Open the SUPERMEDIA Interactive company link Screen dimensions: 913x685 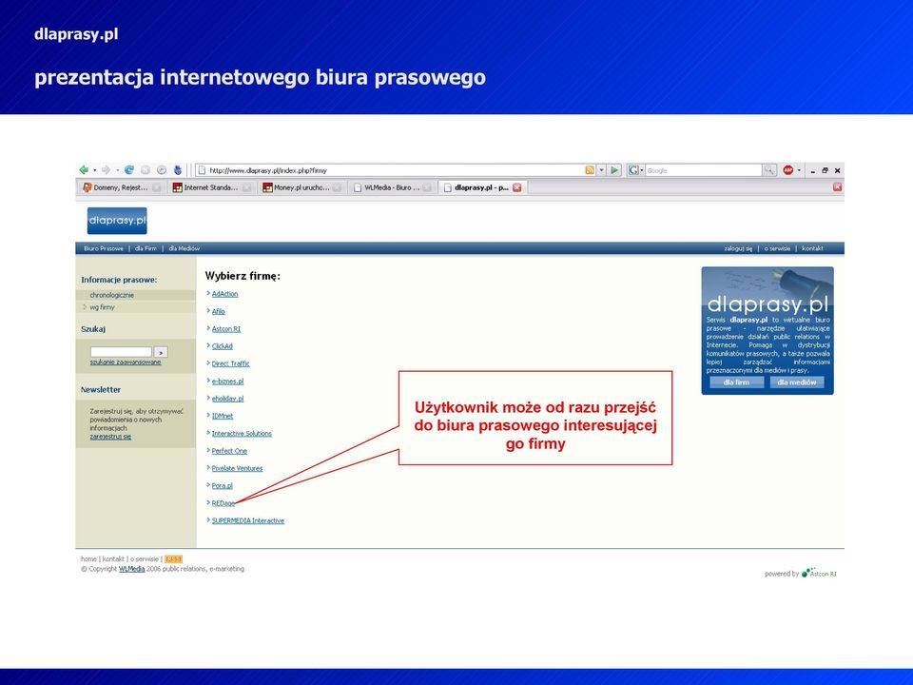click(x=248, y=521)
